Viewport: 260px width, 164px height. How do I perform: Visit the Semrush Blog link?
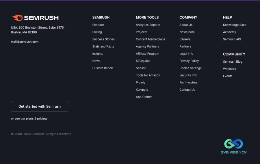(x=233, y=61)
